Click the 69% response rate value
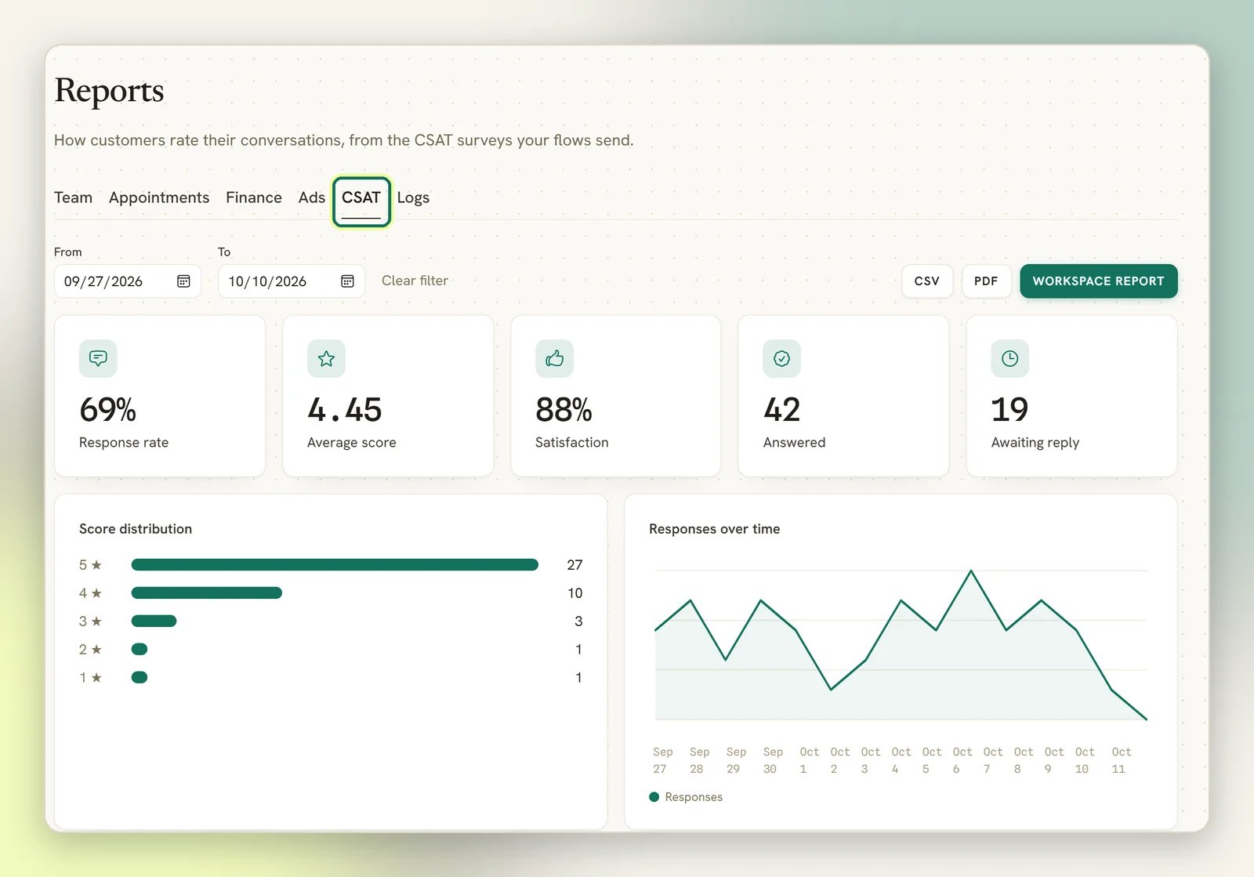The height and width of the screenshot is (877, 1254). pos(108,410)
